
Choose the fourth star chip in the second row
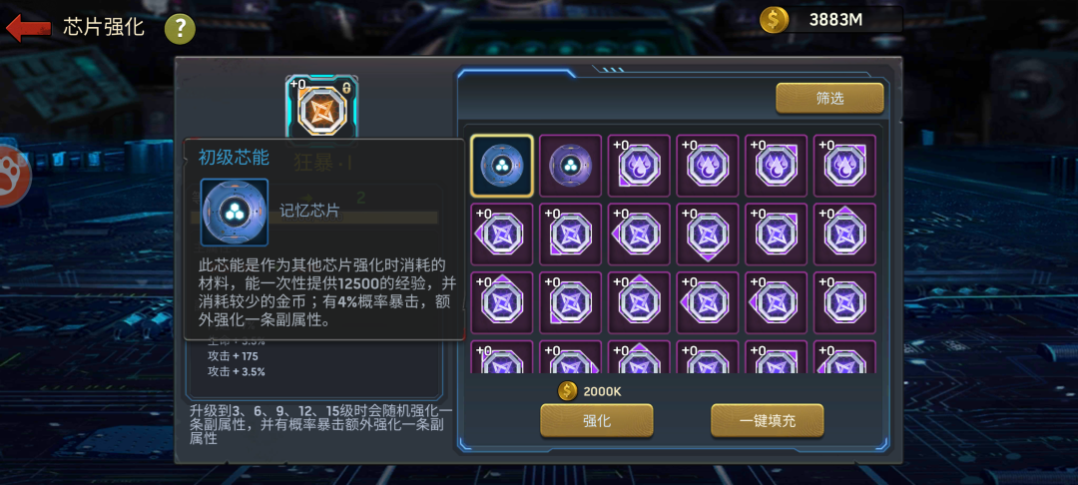[708, 235]
